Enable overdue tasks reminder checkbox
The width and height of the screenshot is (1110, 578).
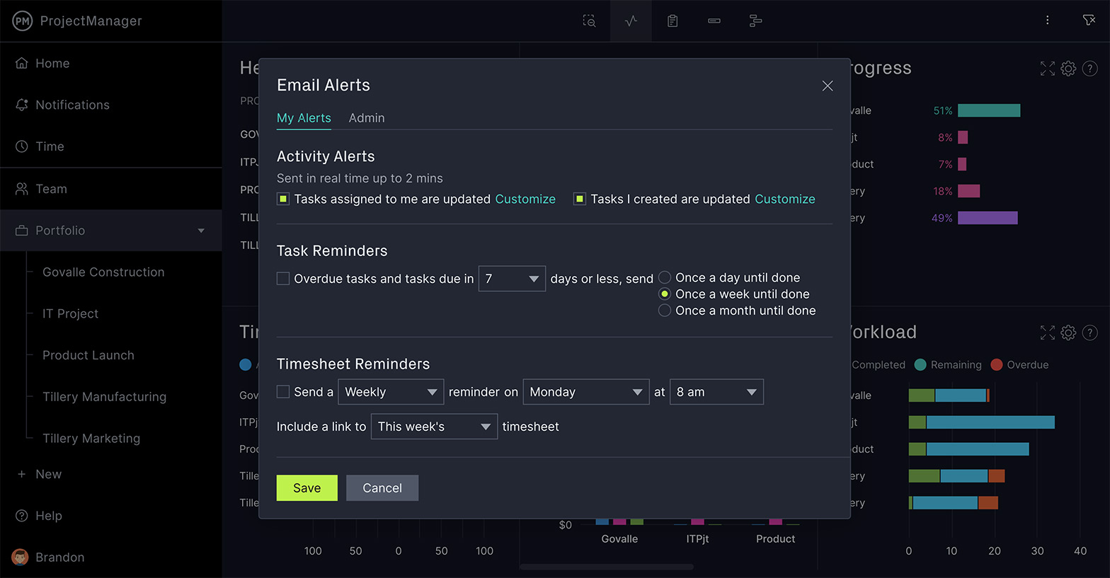[283, 279]
